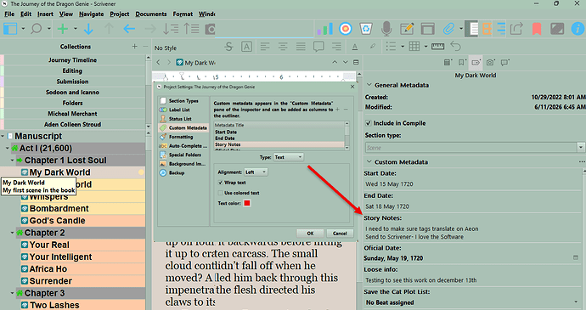The width and height of the screenshot is (586, 310).
Task: Open the File menu
Action: click(9, 14)
